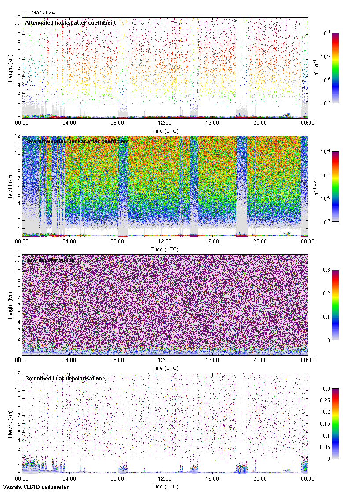Click the 12:00 tick under the top plot
Viewport: 343px width, 492px height.
[x=164, y=123]
